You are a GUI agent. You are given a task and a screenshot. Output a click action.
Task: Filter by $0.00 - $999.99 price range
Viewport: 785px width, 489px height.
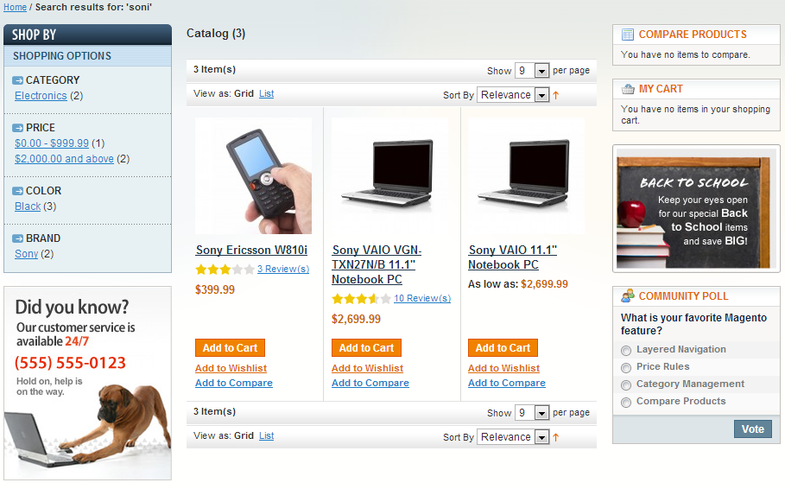coord(52,143)
